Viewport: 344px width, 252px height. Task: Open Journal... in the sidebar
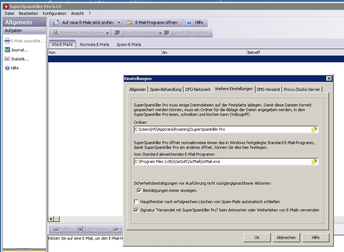point(20,50)
